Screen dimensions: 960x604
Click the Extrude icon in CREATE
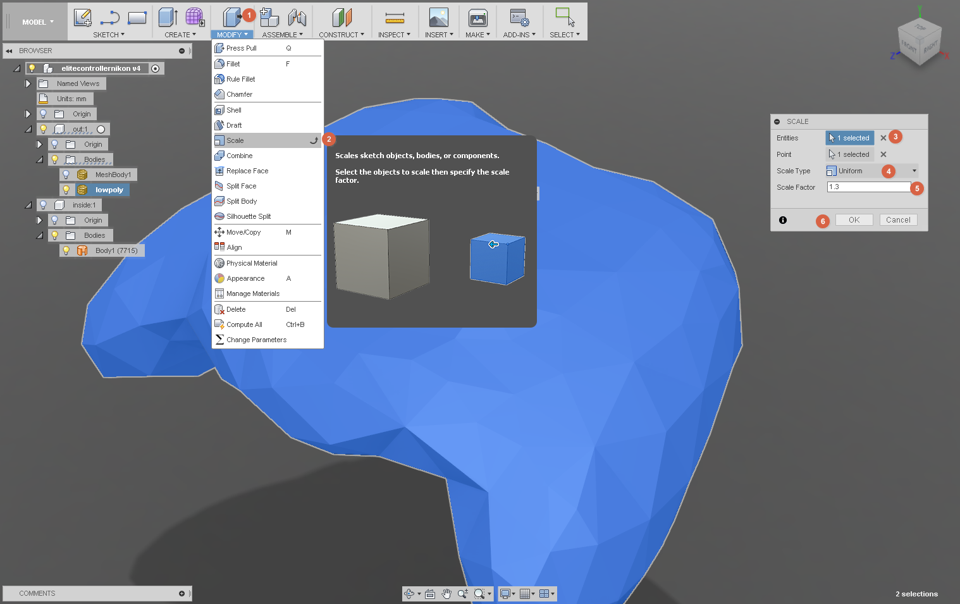pos(168,18)
